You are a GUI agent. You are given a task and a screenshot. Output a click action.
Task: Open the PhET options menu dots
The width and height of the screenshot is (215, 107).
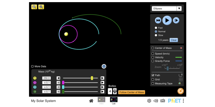(x=183, y=101)
